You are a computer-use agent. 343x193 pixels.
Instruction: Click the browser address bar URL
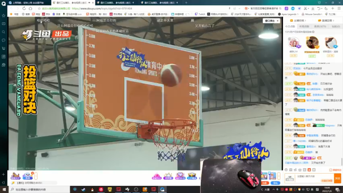[102, 9]
